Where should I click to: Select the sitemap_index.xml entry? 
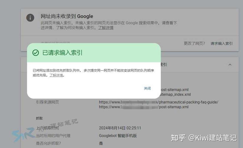(175, 94)
